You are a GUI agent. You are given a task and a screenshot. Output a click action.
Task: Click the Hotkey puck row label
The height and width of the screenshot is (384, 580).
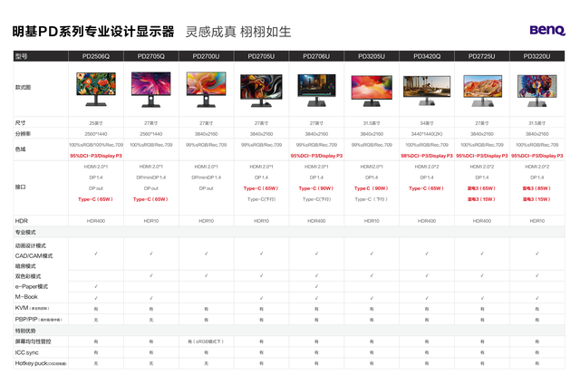pos(41,363)
